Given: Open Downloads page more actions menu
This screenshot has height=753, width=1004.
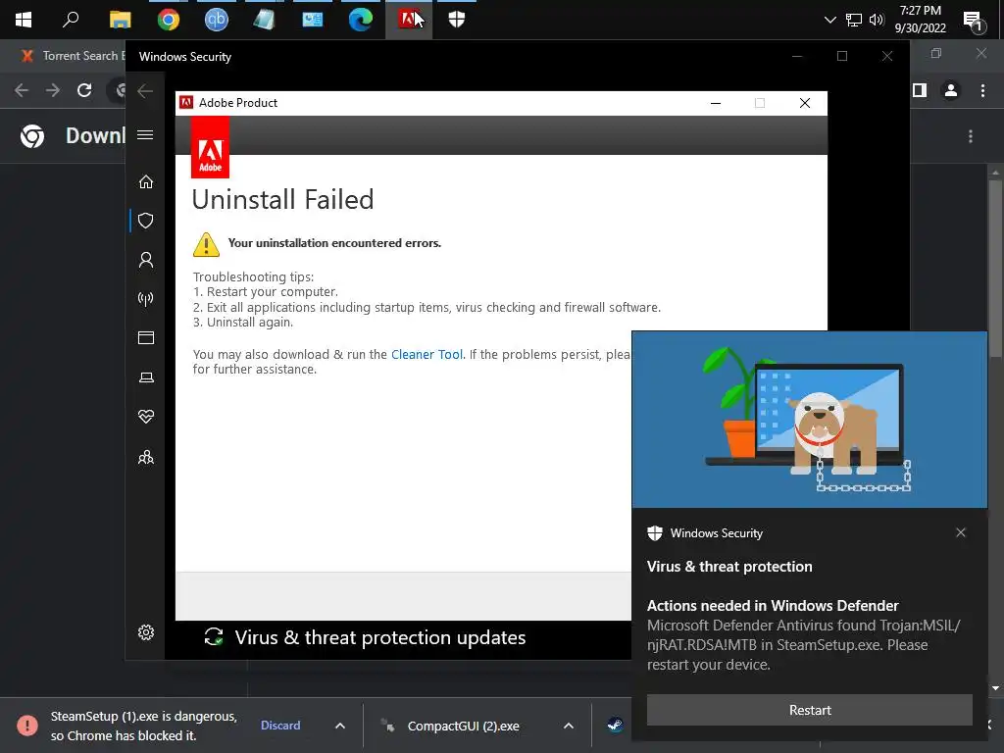Looking at the screenshot, I should click(971, 135).
